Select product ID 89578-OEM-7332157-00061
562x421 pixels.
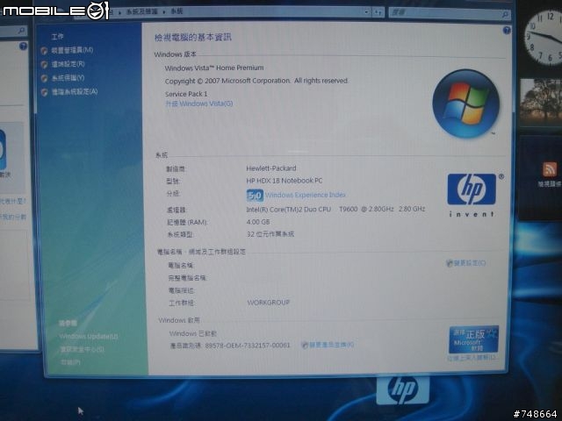(248, 346)
